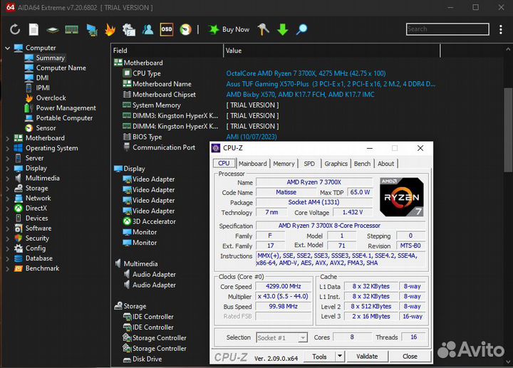Click the Tools button in CPU-Z
Image resolution: width=513 pixels, height=368 pixels.
[319, 357]
